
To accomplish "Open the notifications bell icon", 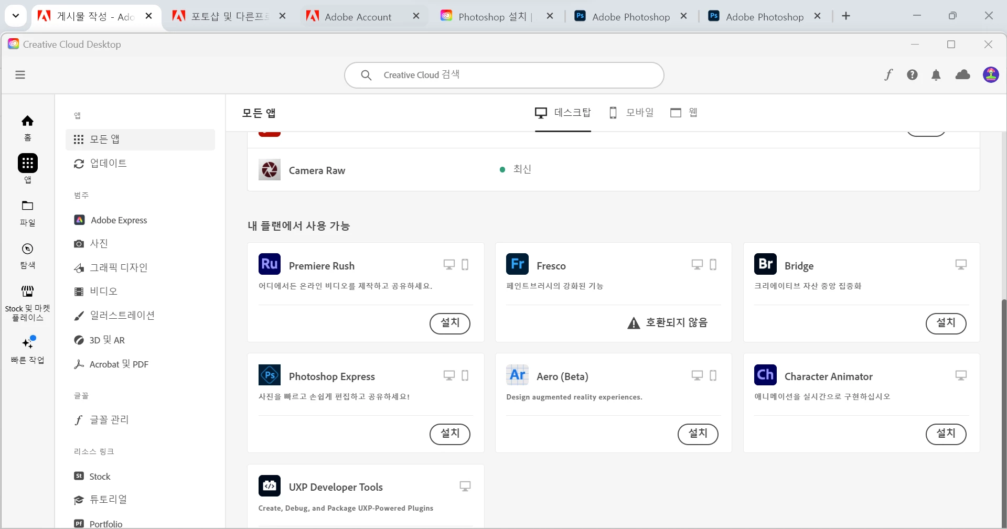I will 936,75.
